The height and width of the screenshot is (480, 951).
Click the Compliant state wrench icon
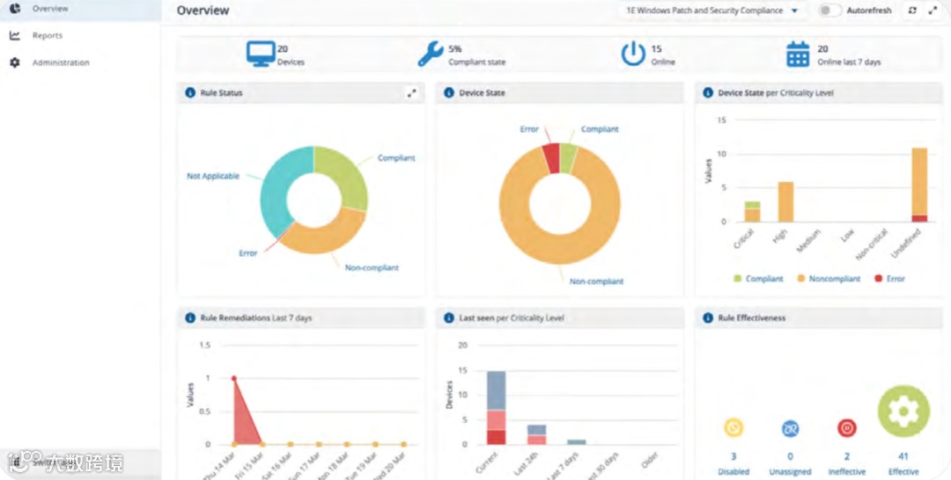coord(431,54)
